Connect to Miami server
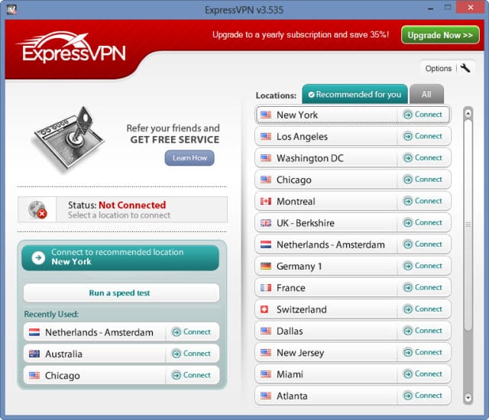The height and width of the screenshot is (420, 489). coord(423,374)
